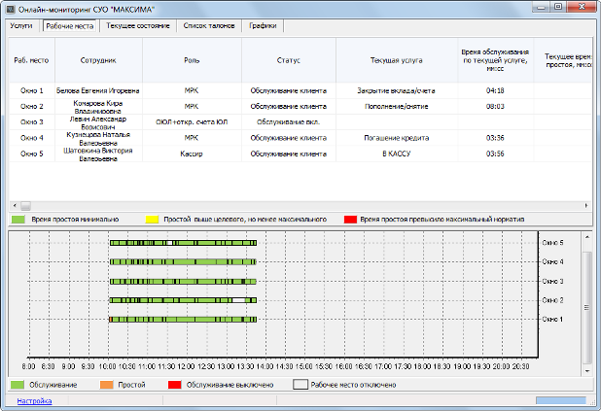
Task: Click left arrow of table horizontal scrollbar
Action: pos(14,206)
